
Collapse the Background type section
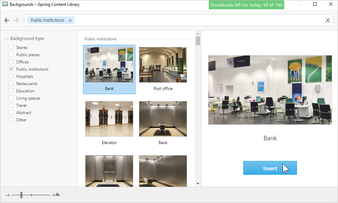click(7, 39)
